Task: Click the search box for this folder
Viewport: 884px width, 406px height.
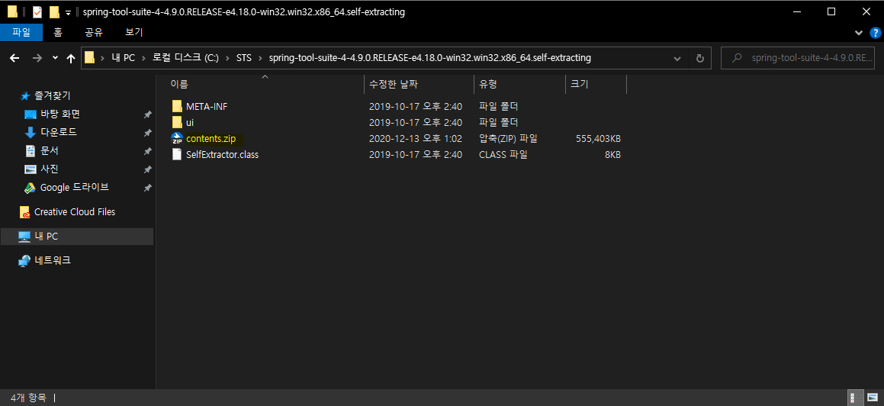Action: click(799, 58)
